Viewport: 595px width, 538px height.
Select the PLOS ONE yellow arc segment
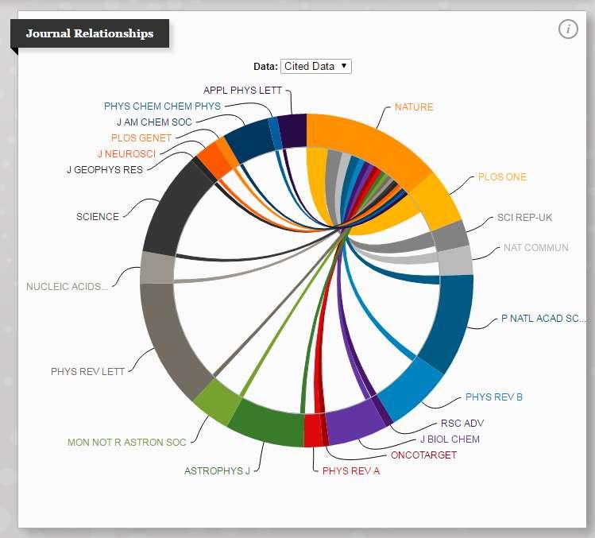coord(435,203)
